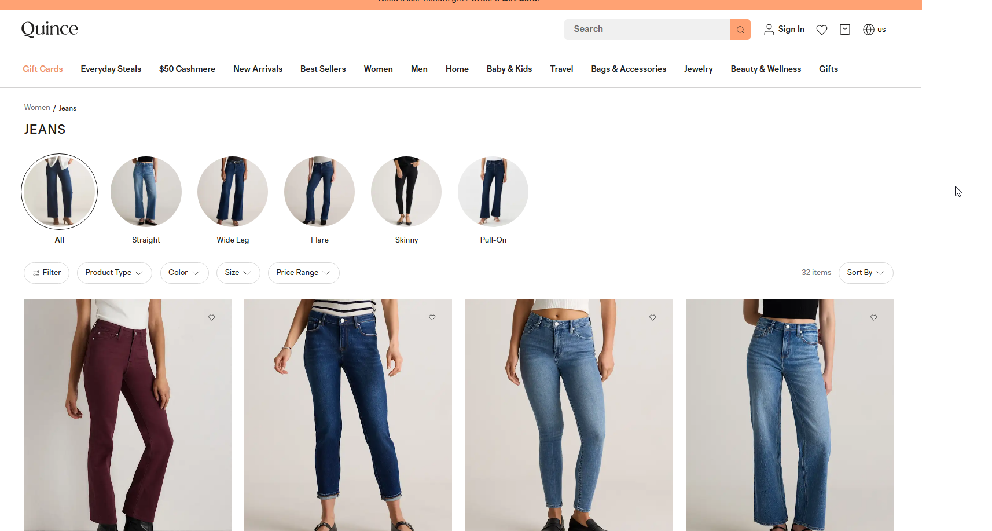Select the All jeans category circle
Screen dimensions: 992x531
pos(59,192)
